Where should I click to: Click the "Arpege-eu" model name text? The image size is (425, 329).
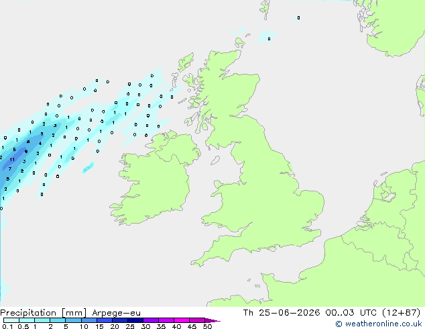tap(116, 313)
